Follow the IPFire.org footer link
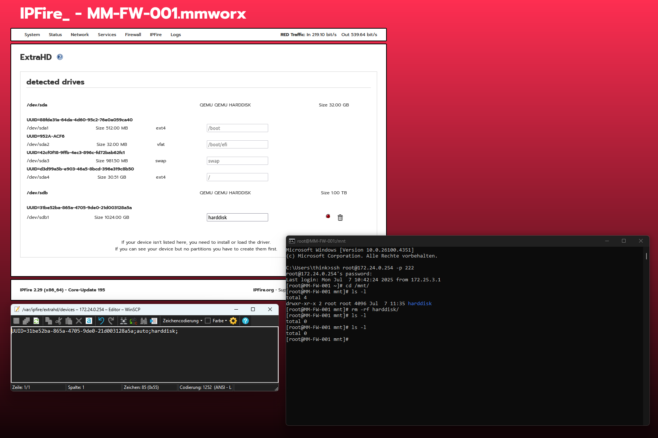Viewport: 658px width, 438px height. 263,290
